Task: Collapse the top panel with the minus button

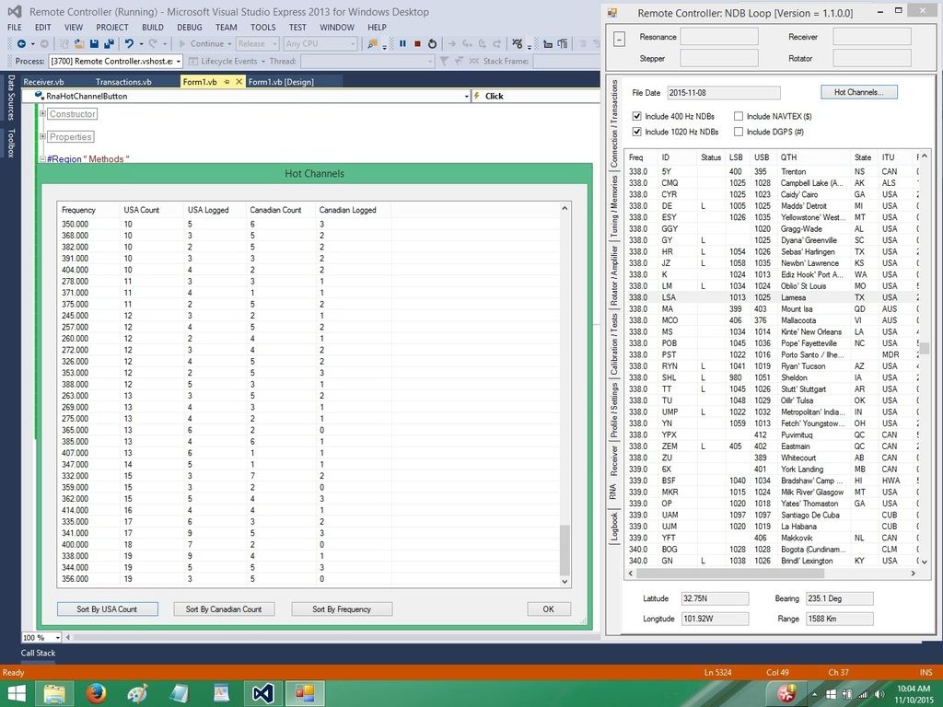Action: (x=620, y=39)
